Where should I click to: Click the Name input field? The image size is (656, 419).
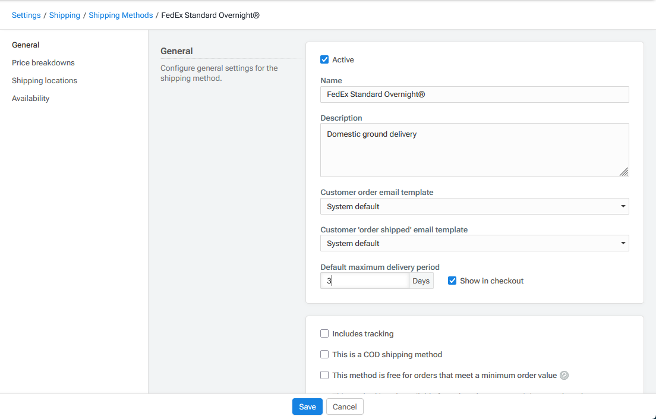pyautogui.click(x=474, y=94)
